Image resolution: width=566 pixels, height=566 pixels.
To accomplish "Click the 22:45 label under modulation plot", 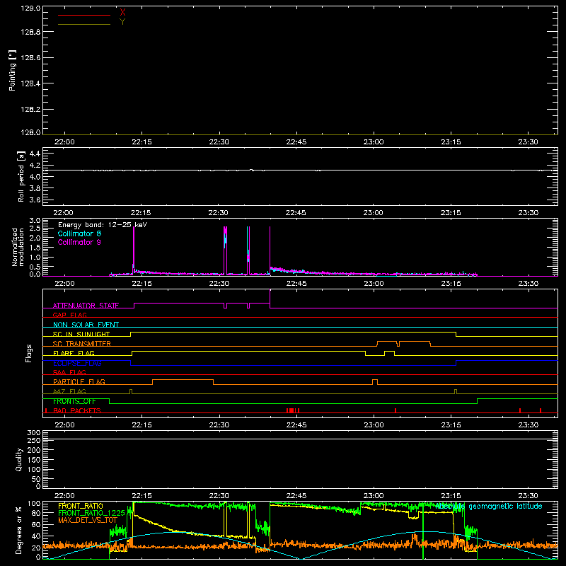I will point(296,284).
